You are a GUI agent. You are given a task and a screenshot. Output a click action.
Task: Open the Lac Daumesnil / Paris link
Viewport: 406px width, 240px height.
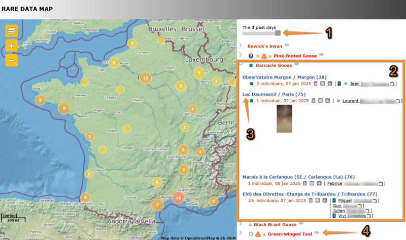(x=274, y=94)
